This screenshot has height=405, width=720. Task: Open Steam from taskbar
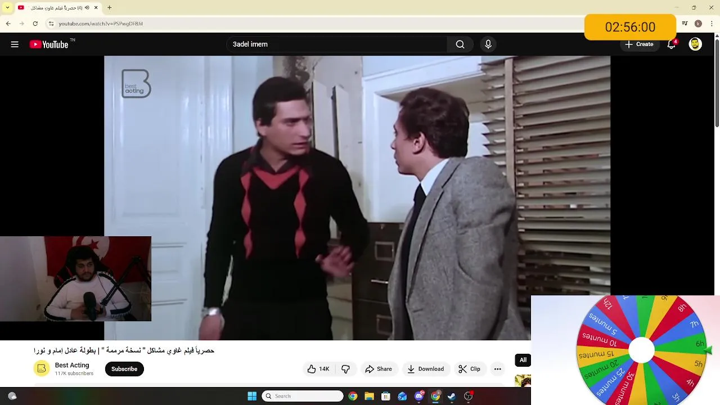(452, 396)
